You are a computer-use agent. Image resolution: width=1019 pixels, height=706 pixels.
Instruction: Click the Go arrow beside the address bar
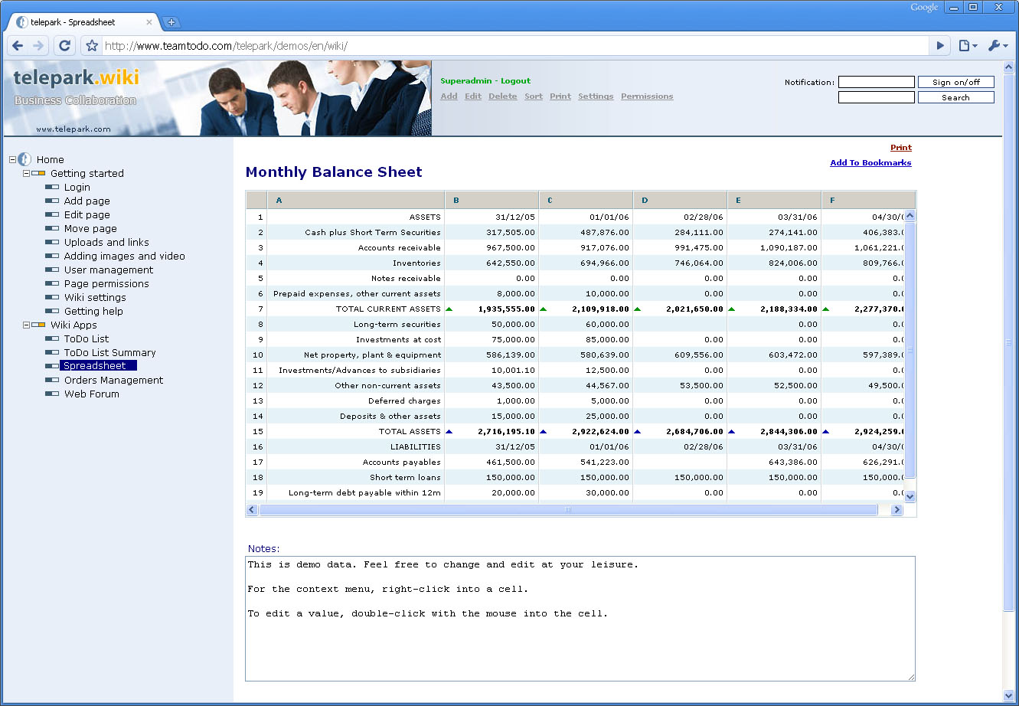click(x=940, y=46)
